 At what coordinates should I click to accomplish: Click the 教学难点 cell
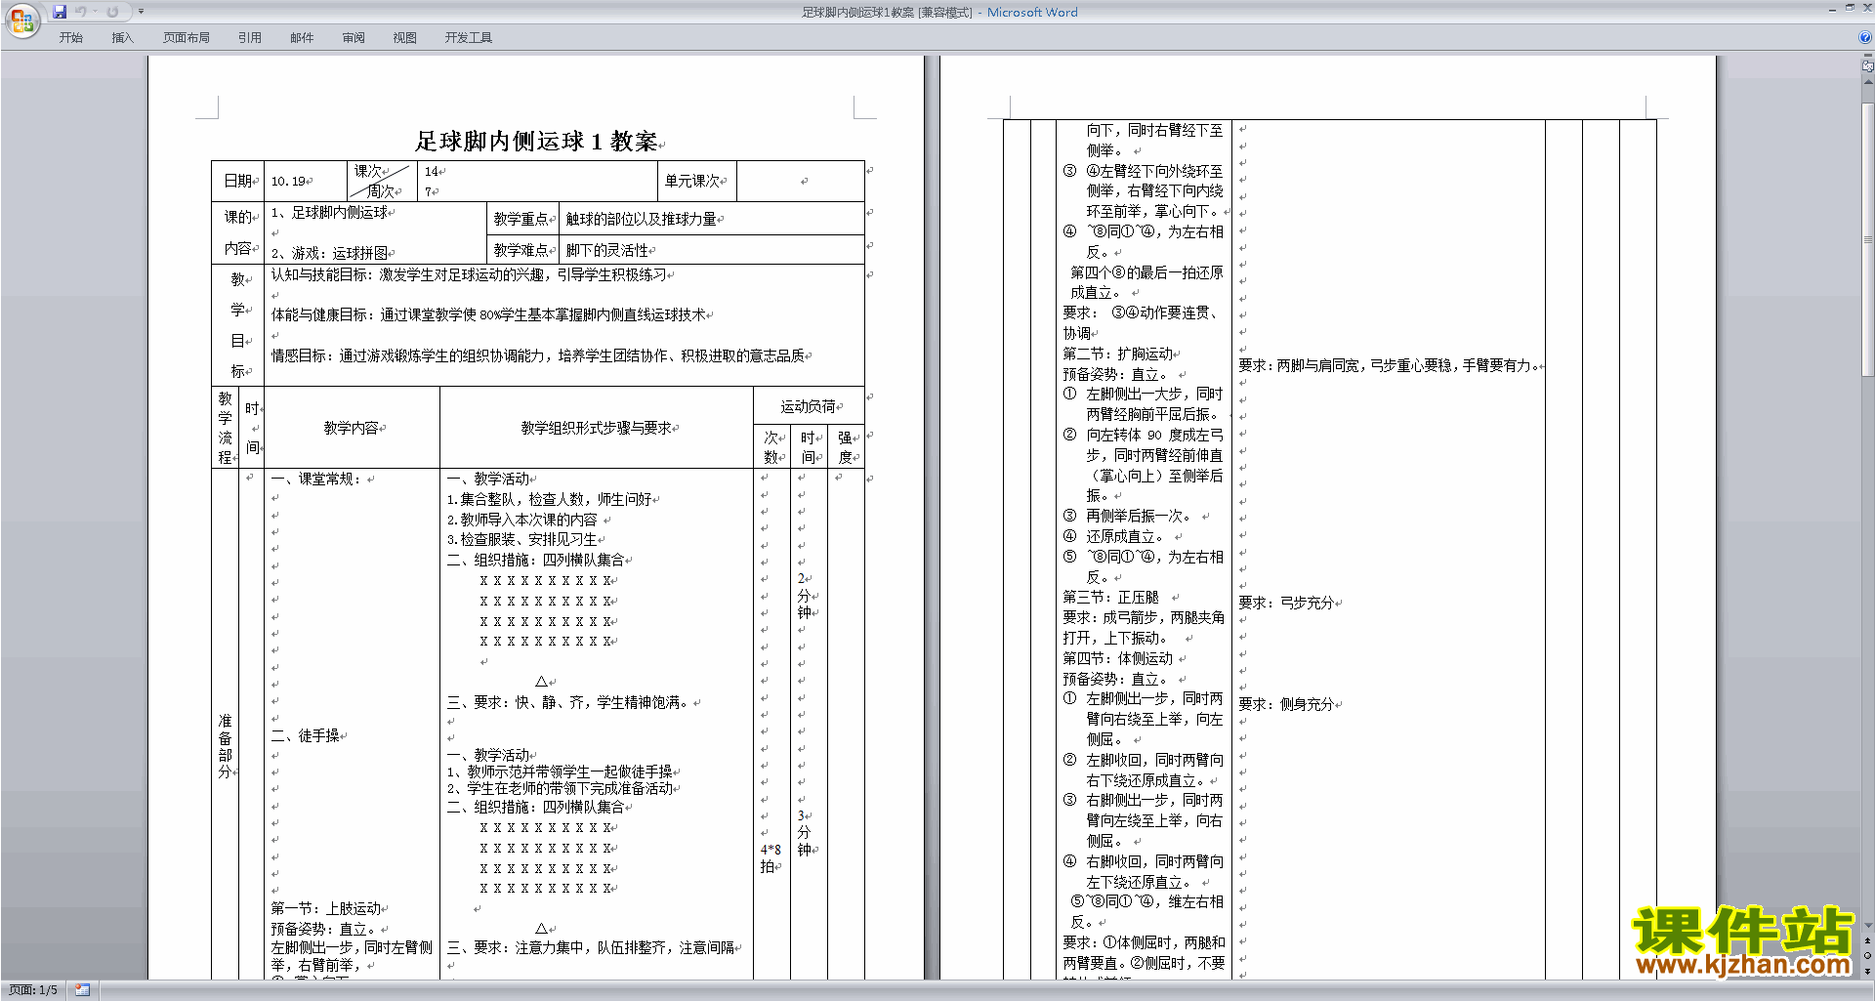point(521,250)
